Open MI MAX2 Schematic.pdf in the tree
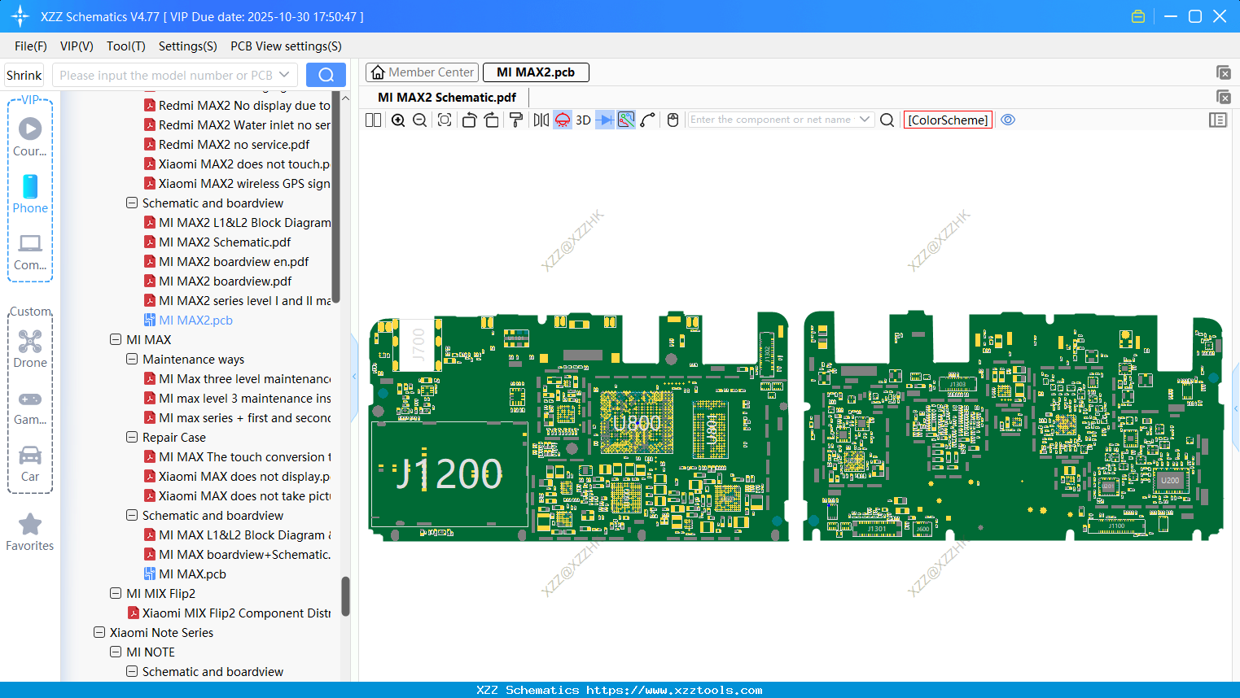 click(225, 242)
